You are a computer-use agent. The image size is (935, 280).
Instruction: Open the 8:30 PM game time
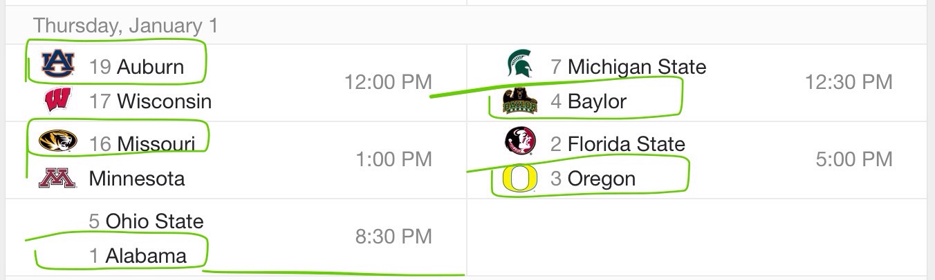(x=394, y=237)
